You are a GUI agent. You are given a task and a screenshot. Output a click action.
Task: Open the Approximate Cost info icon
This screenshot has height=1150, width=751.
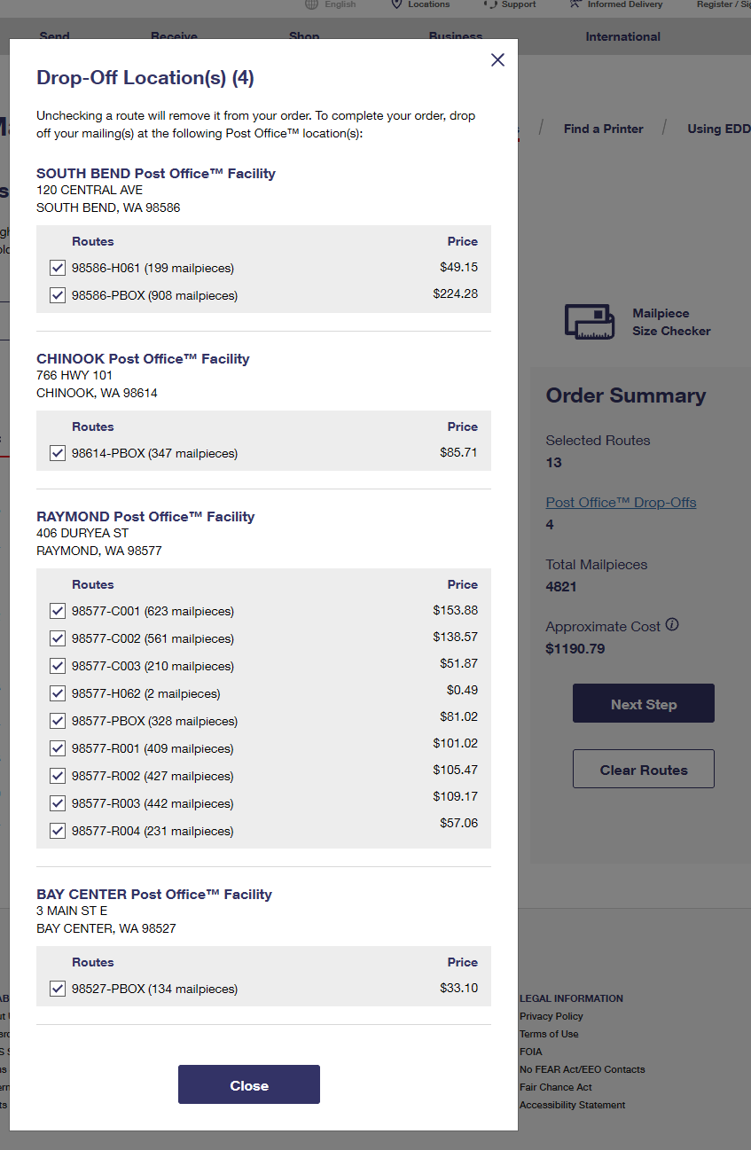[672, 625]
